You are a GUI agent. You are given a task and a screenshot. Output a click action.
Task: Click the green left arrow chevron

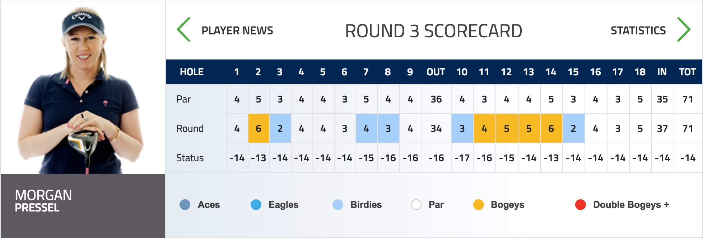coord(183,30)
